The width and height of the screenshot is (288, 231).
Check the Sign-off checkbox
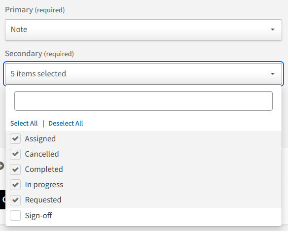tap(15, 215)
